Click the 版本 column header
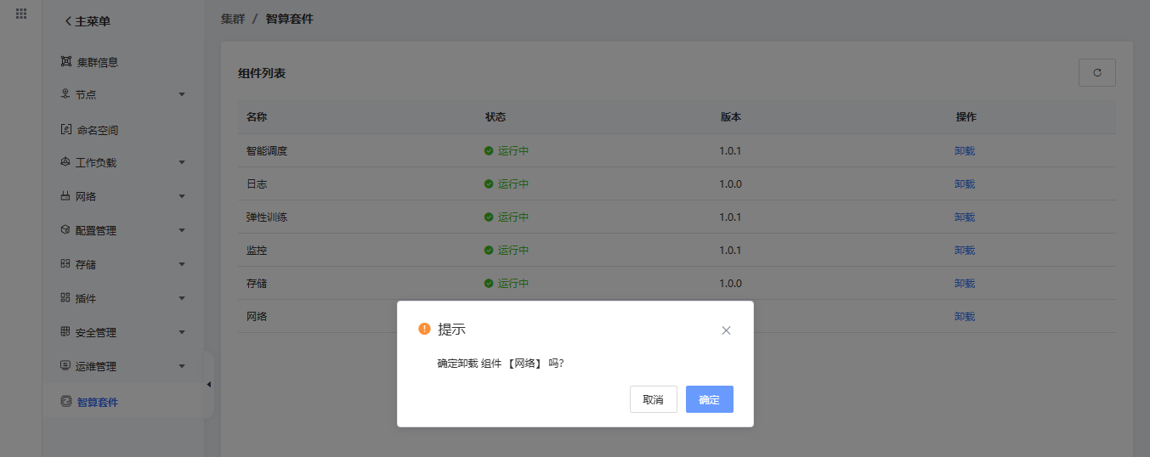Viewport: 1150px width, 457px height. [x=731, y=117]
